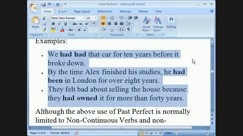Open the Quick Styles gallery
The height and width of the screenshot is (136, 243).
tap(146, 24)
